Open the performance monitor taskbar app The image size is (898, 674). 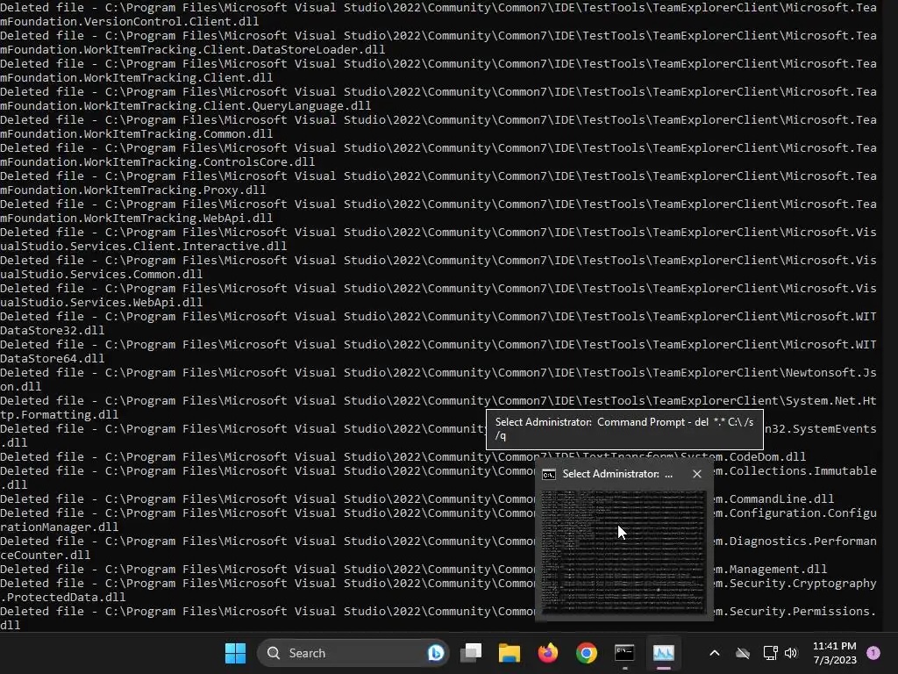click(663, 653)
